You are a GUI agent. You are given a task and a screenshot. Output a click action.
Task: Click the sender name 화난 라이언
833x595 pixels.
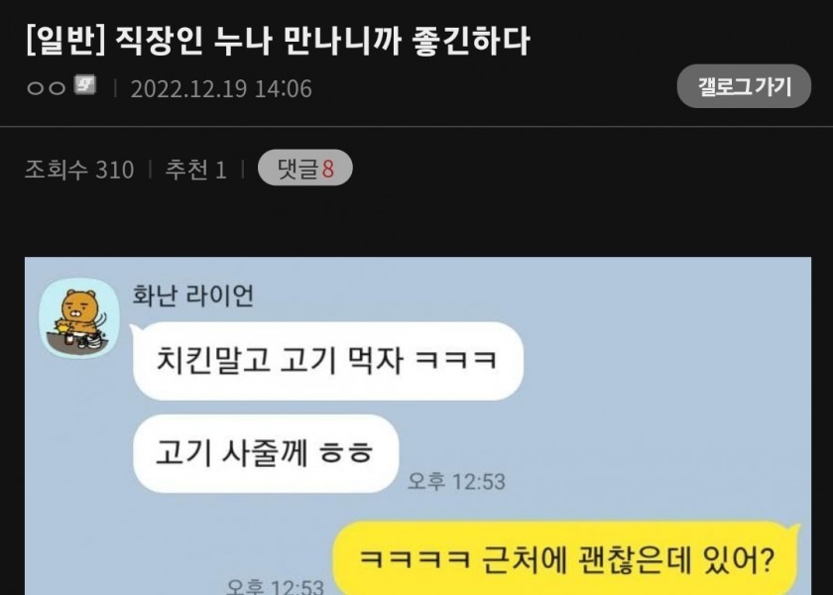coord(193,296)
